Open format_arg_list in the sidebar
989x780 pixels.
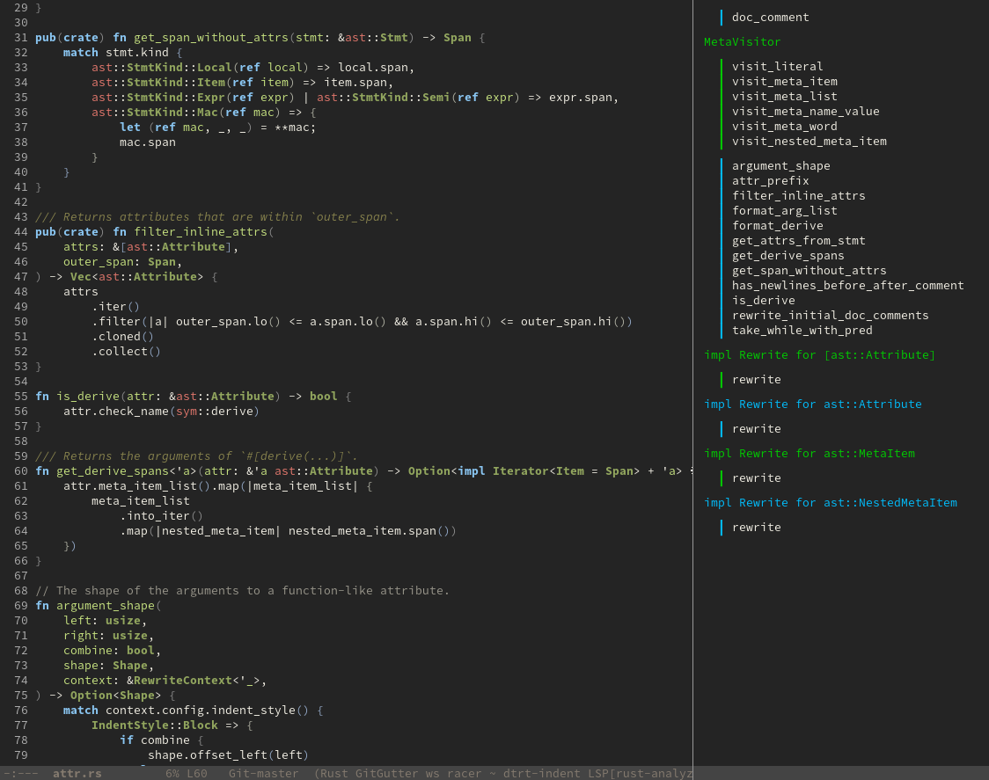[x=785, y=210]
